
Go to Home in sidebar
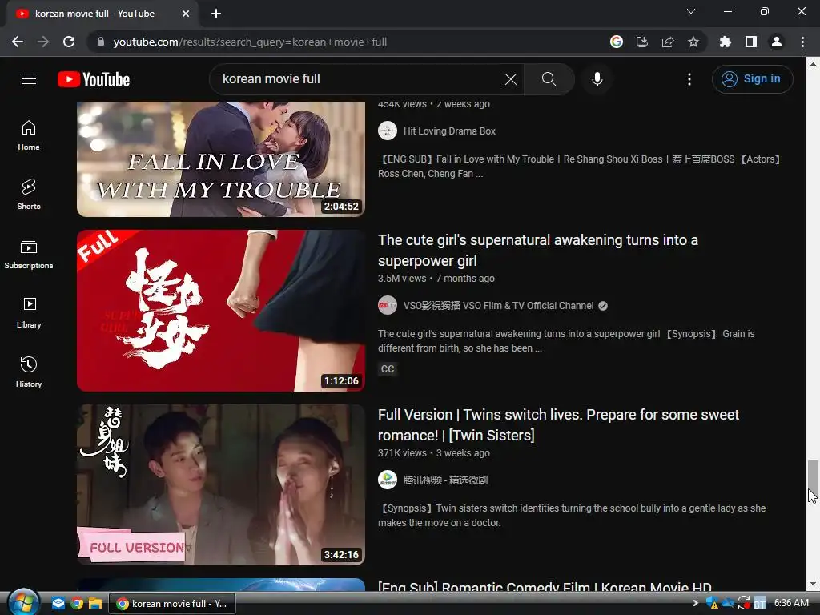tap(29, 135)
